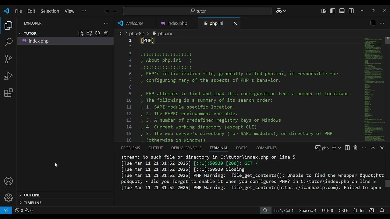The height and width of the screenshot is (219, 390).
Task: Open the Manage gear icon
Action: (x=9, y=198)
